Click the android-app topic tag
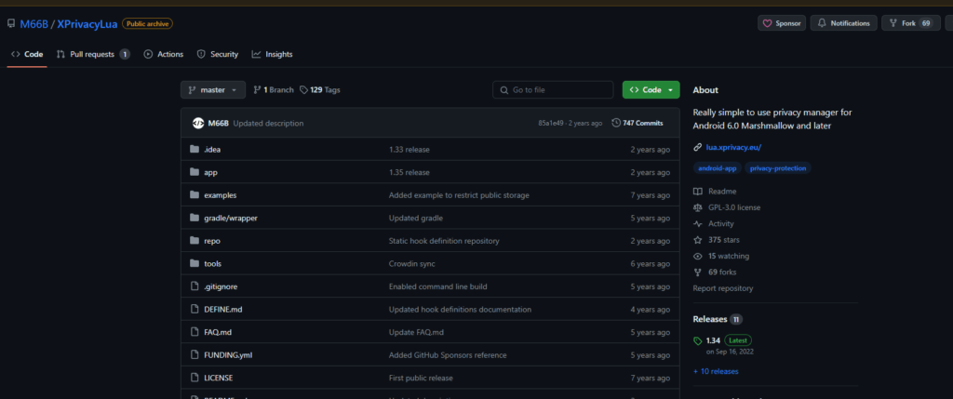 point(718,168)
